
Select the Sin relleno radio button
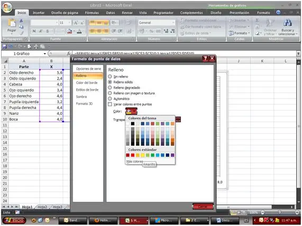[110, 76]
